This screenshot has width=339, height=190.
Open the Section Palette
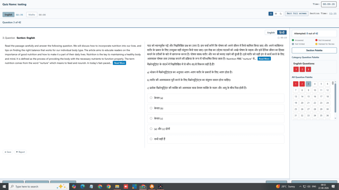(x=314, y=50)
